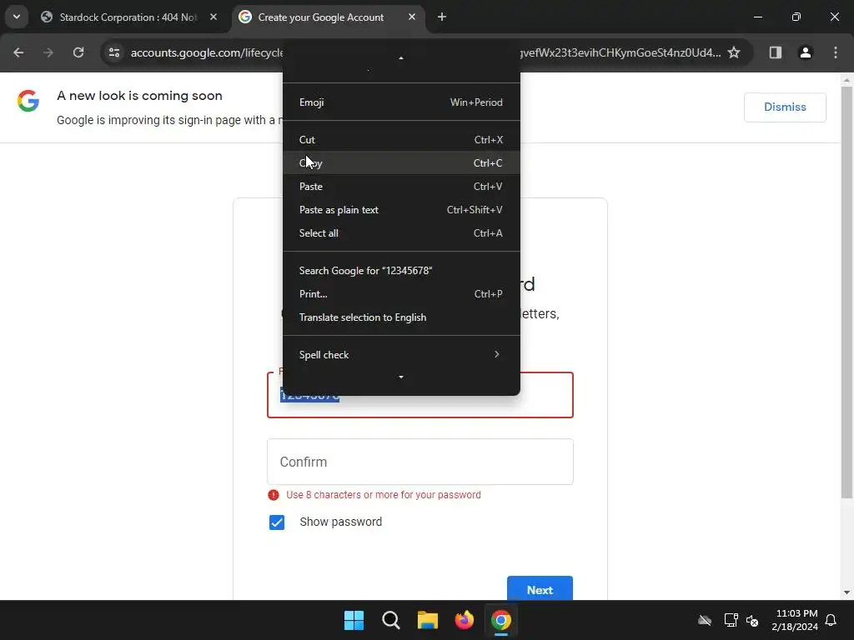Click the Chrome taskbar icon
Viewport: 854px width, 640px height.
click(501, 620)
